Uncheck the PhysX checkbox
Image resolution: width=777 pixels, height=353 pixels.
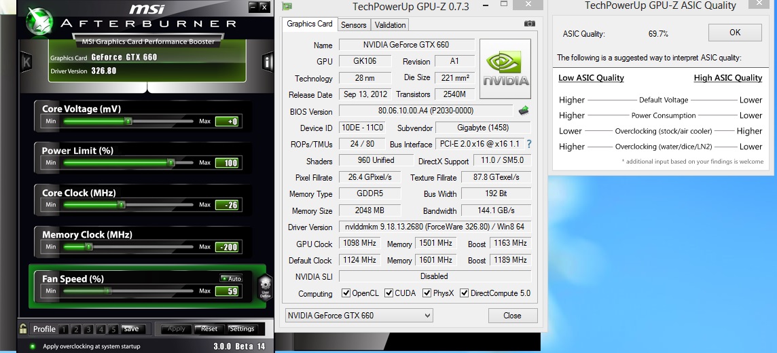[427, 293]
